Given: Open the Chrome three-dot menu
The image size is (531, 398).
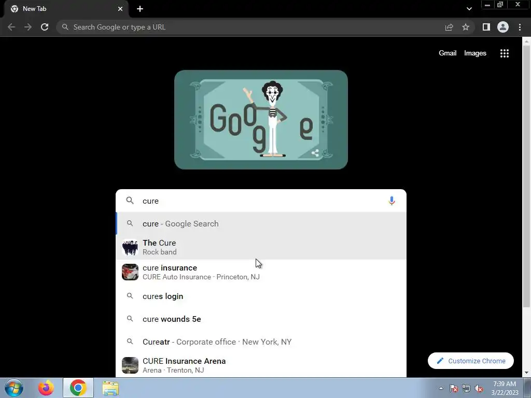Looking at the screenshot, I should [x=520, y=27].
